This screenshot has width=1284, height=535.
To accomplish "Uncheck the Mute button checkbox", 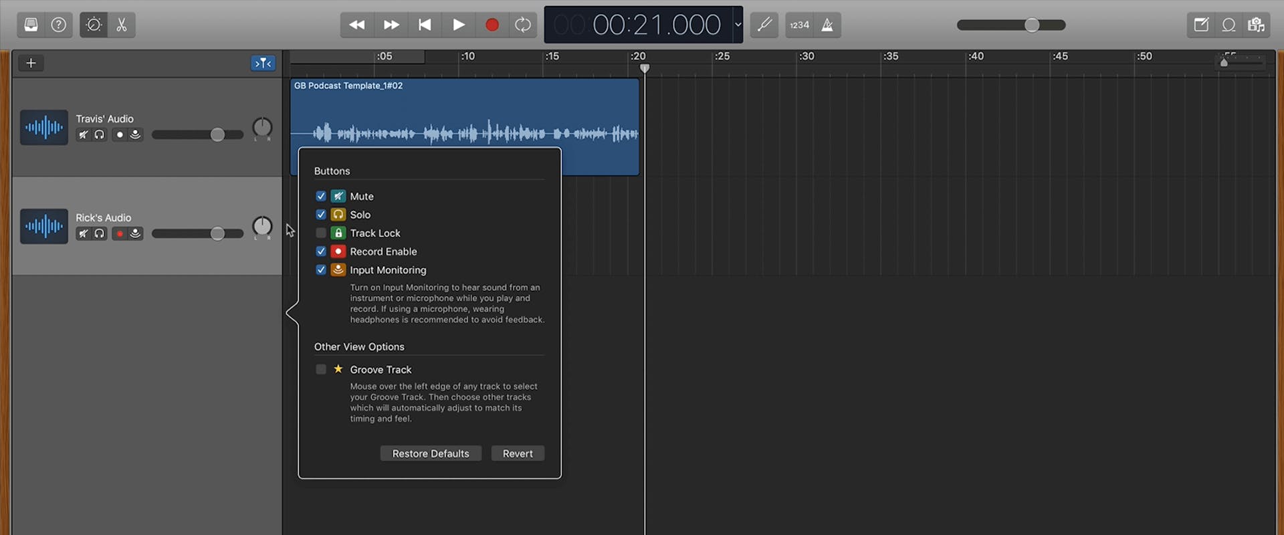I will click(x=321, y=196).
